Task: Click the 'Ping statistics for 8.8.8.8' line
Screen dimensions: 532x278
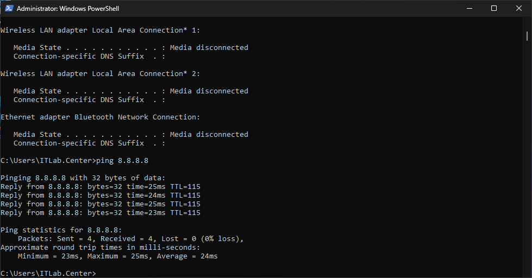Action: pyautogui.click(x=61, y=230)
